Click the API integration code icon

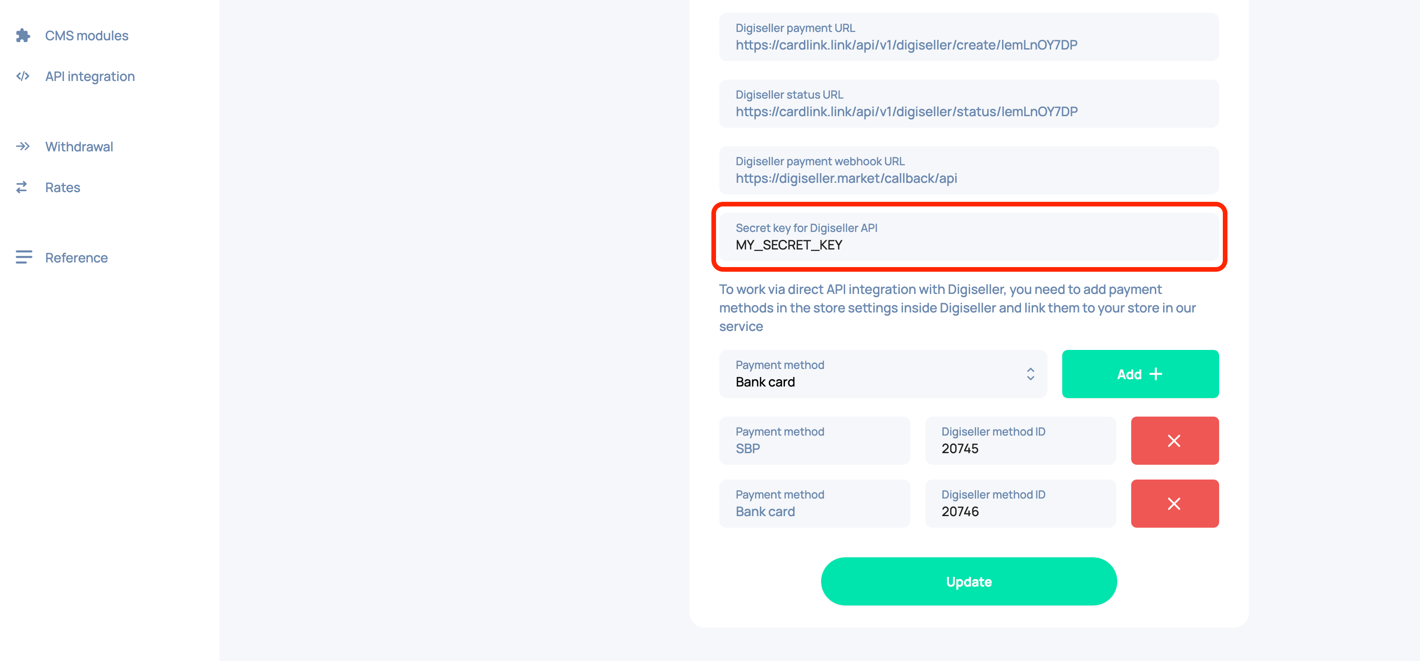pyautogui.click(x=23, y=76)
